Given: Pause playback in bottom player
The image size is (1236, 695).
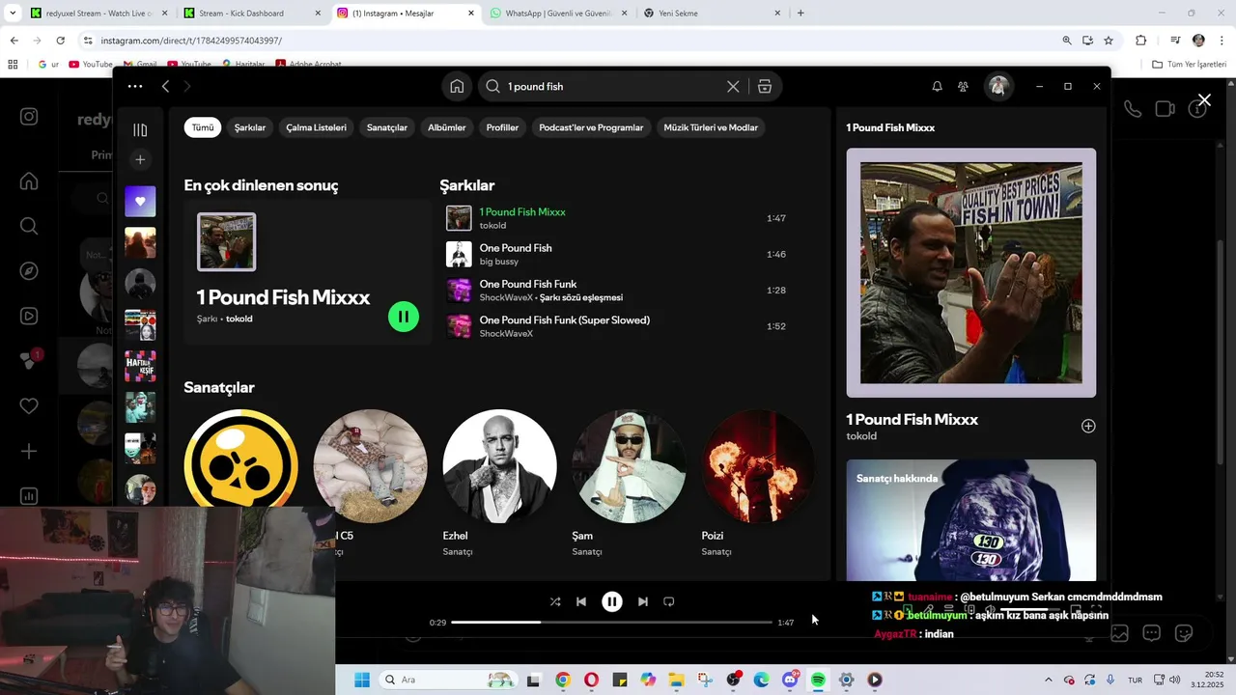Looking at the screenshot, I should 612,601.
